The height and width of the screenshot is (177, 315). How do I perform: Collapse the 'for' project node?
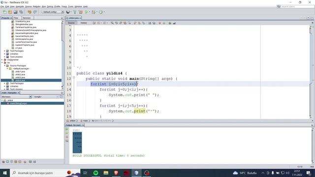tap(2, 62)
